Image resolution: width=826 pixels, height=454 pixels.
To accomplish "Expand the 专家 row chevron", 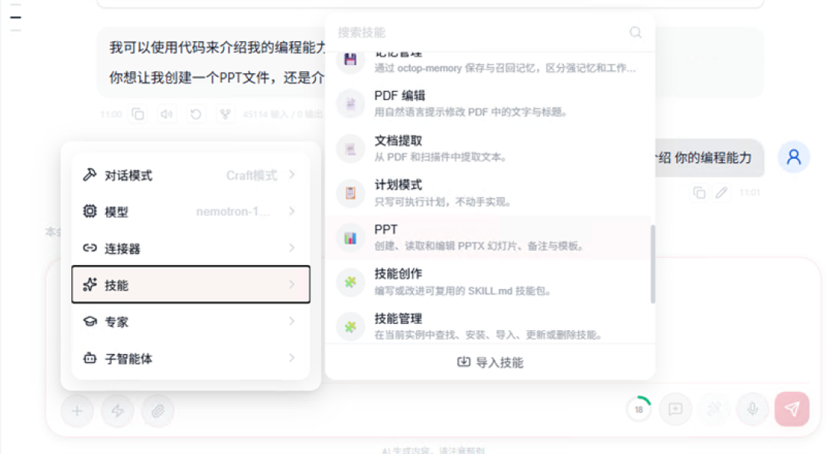I will pos(292,321).
